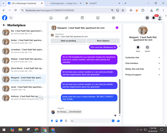Viewport: 167px width, 133px height.
Task: Open Chrome downloads icon
Action: pos(151,10)
